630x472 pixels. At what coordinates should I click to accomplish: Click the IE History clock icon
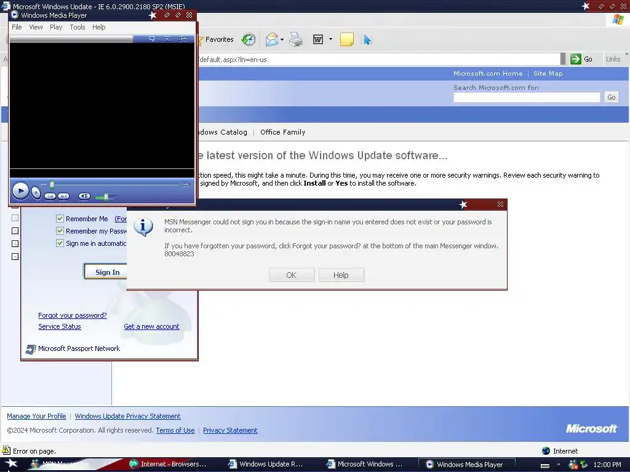(x=249, y=39)
